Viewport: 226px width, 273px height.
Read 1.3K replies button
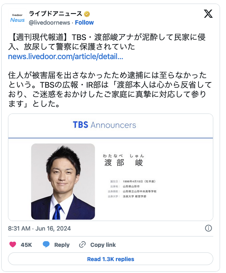111,259
